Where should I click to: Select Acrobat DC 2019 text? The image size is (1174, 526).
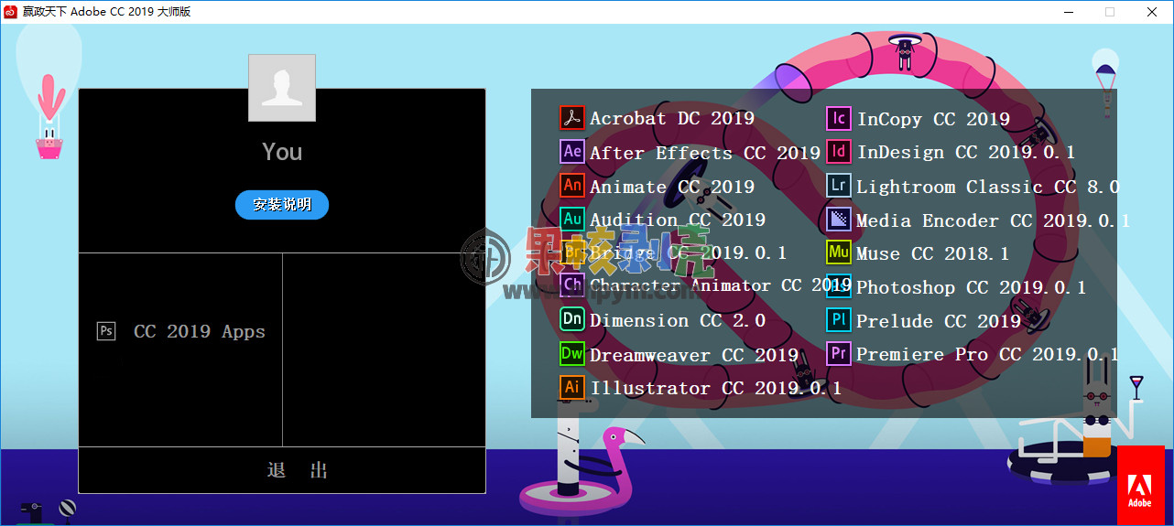pos(672,119)
